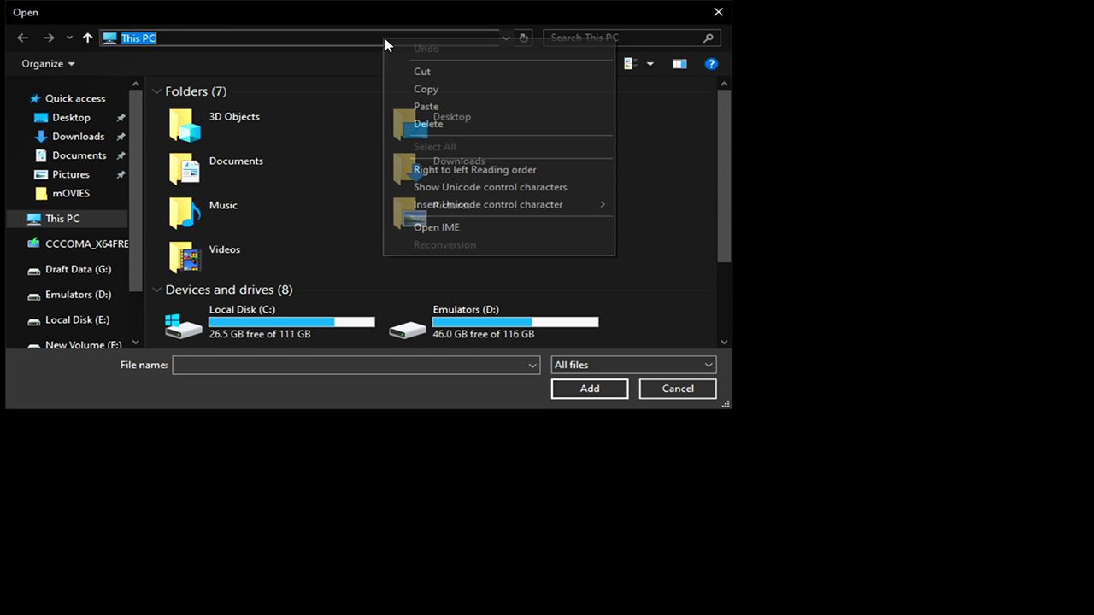Viewport: 1094px width, 615px height.
Task: Close the Open dialog
Action: pyautogui.click(x=718, y=12)
